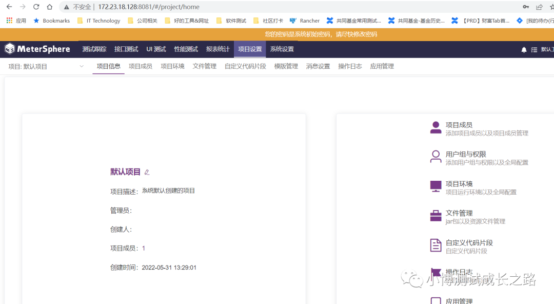This screenshot has height=304, width=554.
Task: Open the 社区打卡 bookmark folder
Action: pos(268,21)
